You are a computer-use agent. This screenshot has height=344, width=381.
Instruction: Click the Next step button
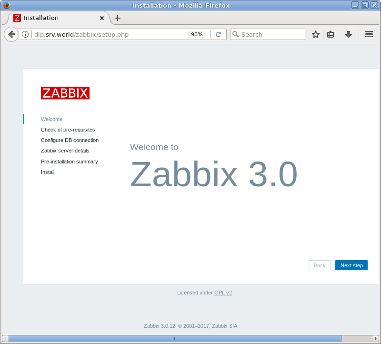click(351, 265)
